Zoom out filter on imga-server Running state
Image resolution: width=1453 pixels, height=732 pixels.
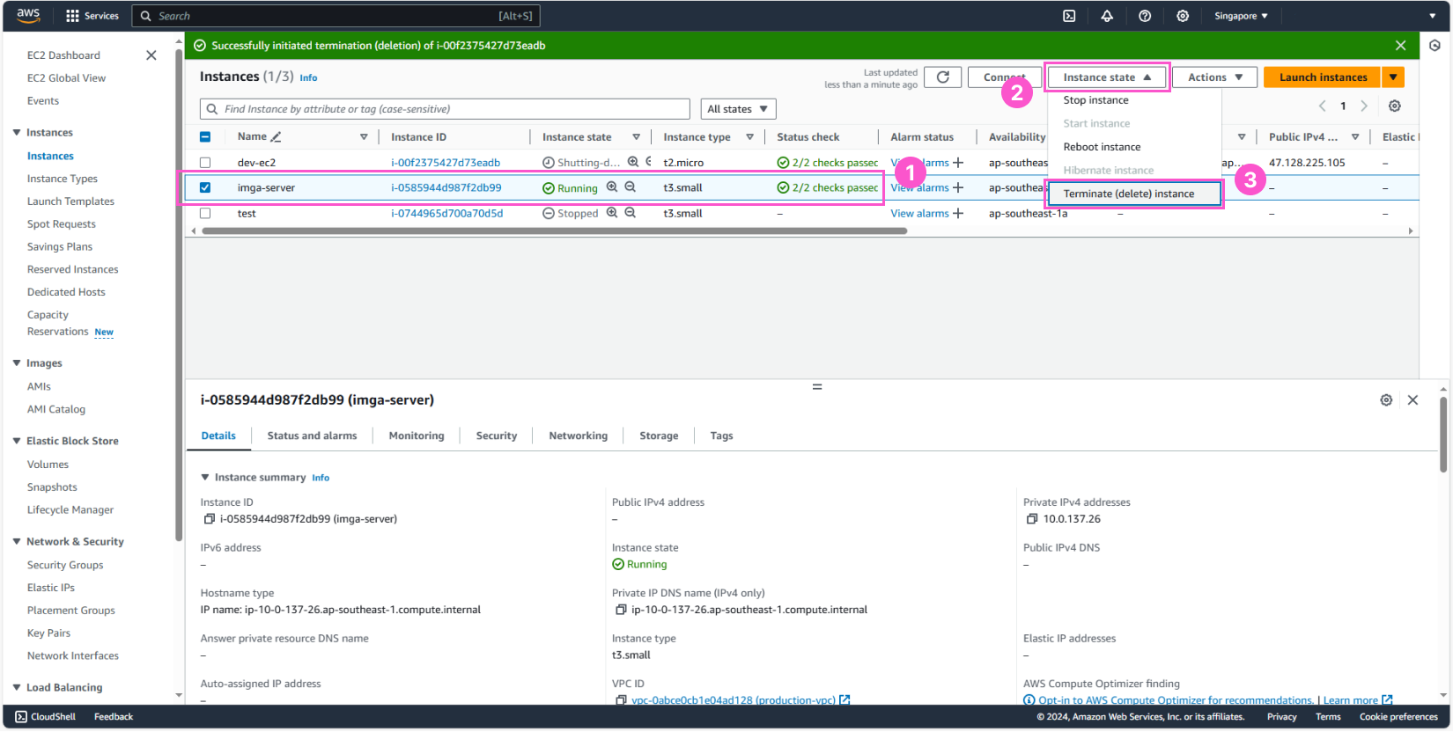tap(631, 187)
